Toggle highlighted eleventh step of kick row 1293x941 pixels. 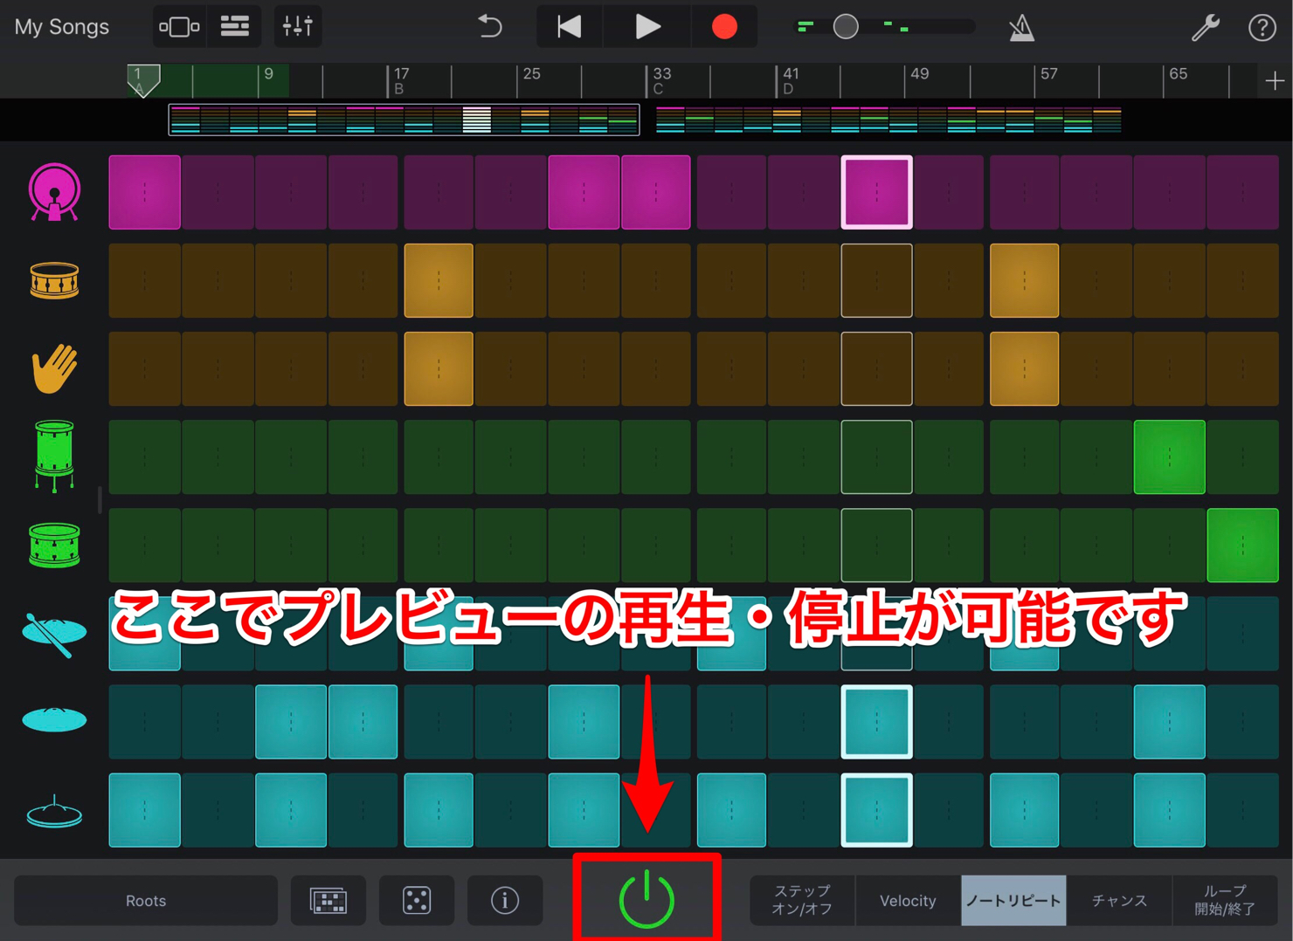click(877, 192)
